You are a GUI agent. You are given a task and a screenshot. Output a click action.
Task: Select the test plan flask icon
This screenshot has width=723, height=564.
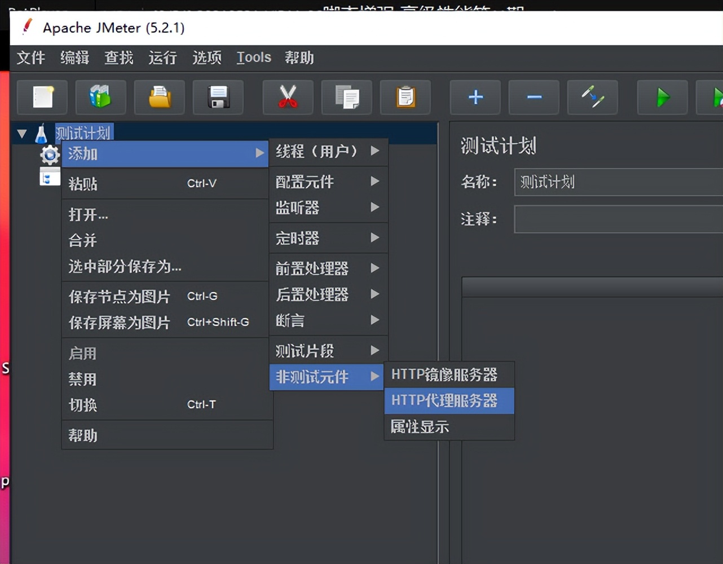(x=41, y=134)
